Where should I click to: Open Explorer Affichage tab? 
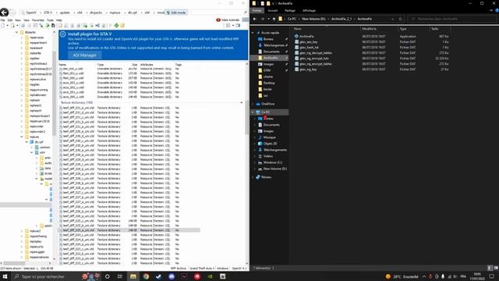(x=309, y=10)
